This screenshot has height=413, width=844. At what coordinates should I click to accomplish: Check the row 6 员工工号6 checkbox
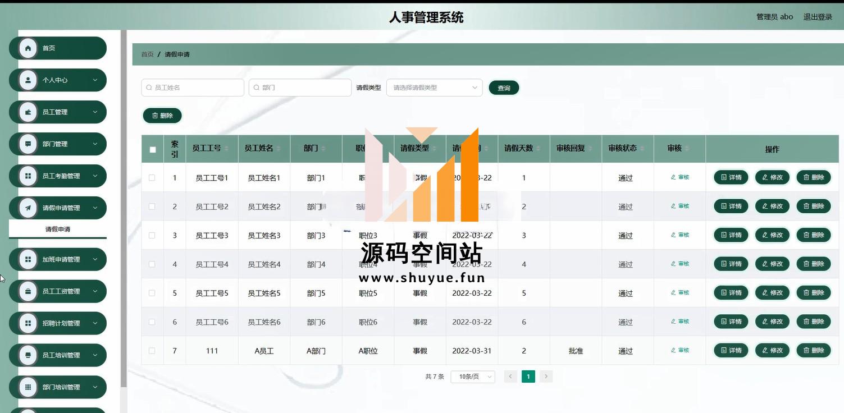[152, 322]
